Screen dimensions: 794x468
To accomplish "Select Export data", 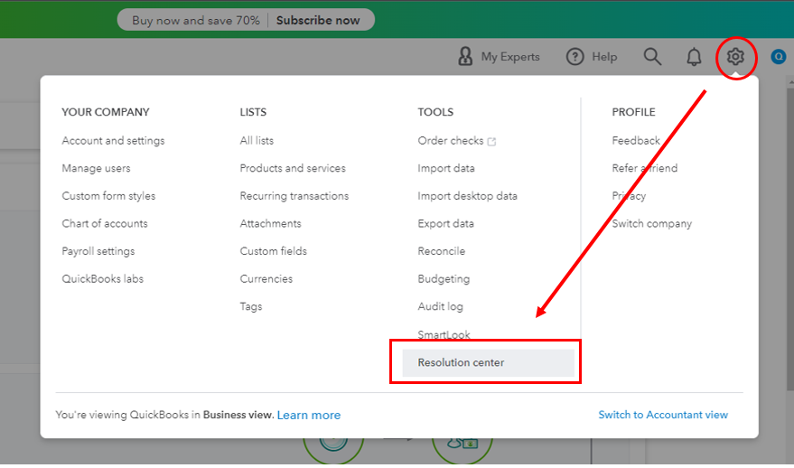I will (x=445, y=223).
